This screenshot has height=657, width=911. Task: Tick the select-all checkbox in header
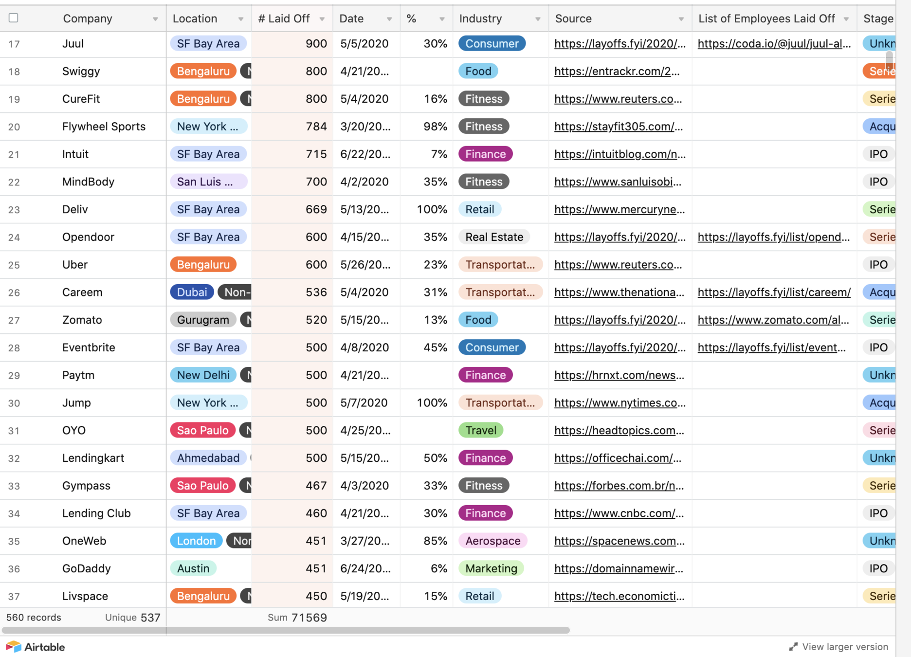[x=14, y=18]
